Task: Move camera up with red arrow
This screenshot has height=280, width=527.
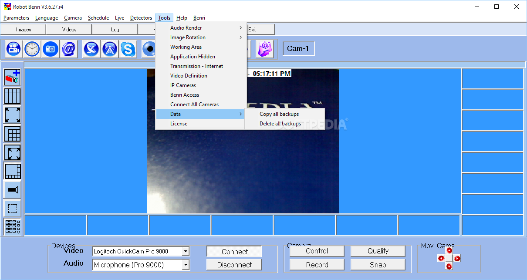Action: 449,250
